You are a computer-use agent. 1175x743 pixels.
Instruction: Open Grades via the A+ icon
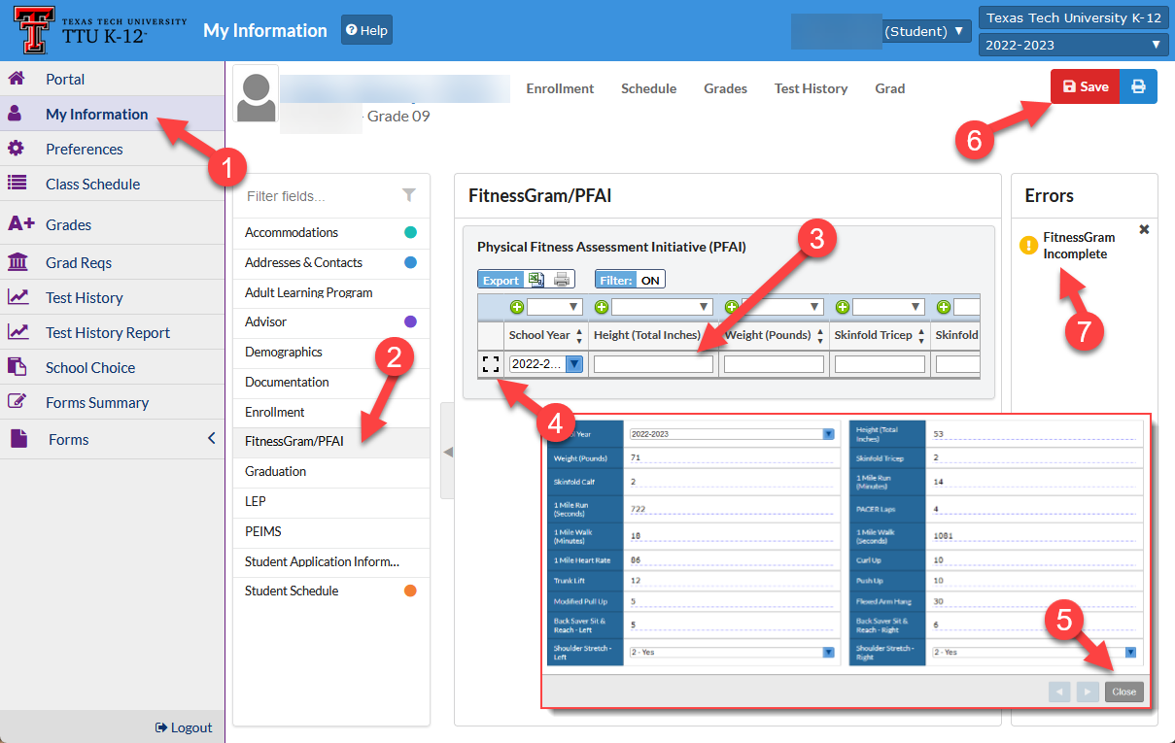[x=20, y=224]
